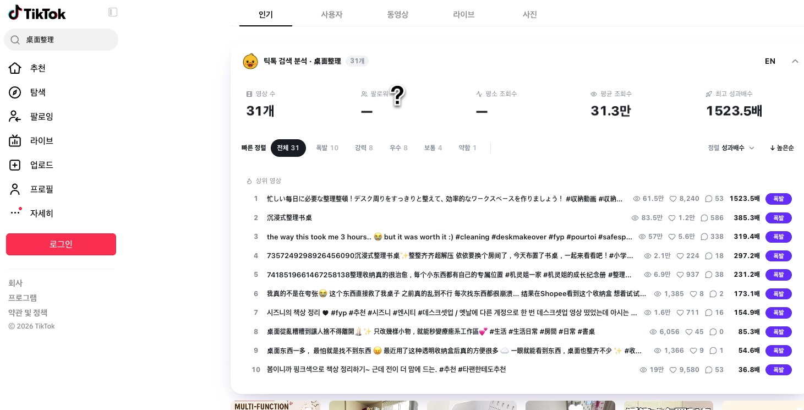Open video starting 忙しい毎日に必要な整理整頓
The image size is (804, 410).
tap(445, 199)
